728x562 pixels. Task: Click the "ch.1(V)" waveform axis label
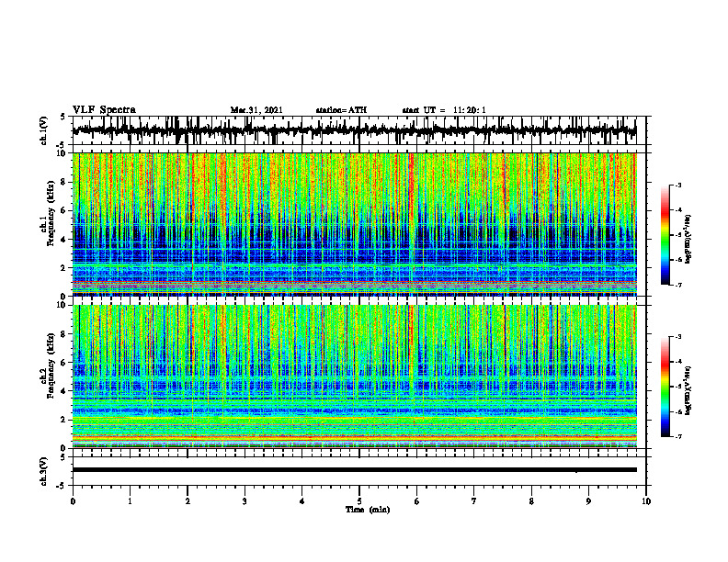[x=44, y=130]
